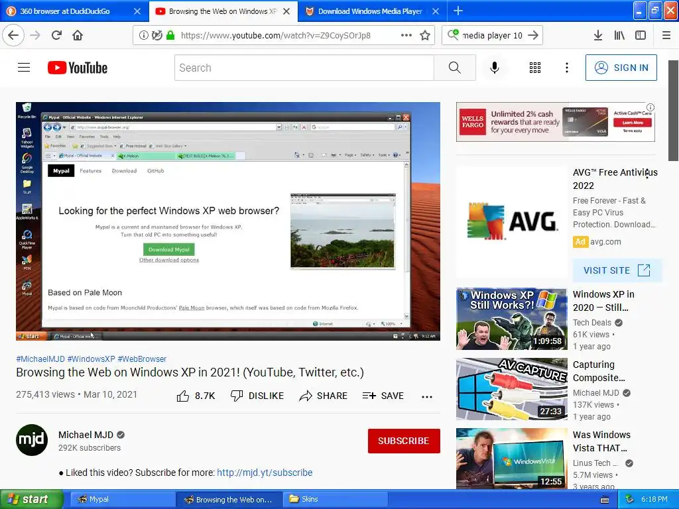This screenshot has width=679, height=509.
Task: Focus the media player 10 search box
Action: [x=493, y=36]
